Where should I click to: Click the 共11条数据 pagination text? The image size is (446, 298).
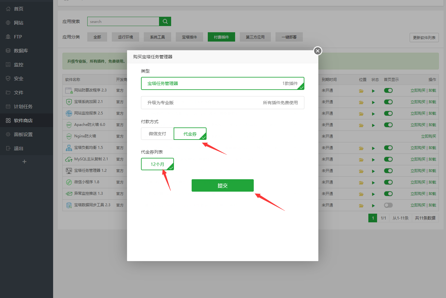425,218
